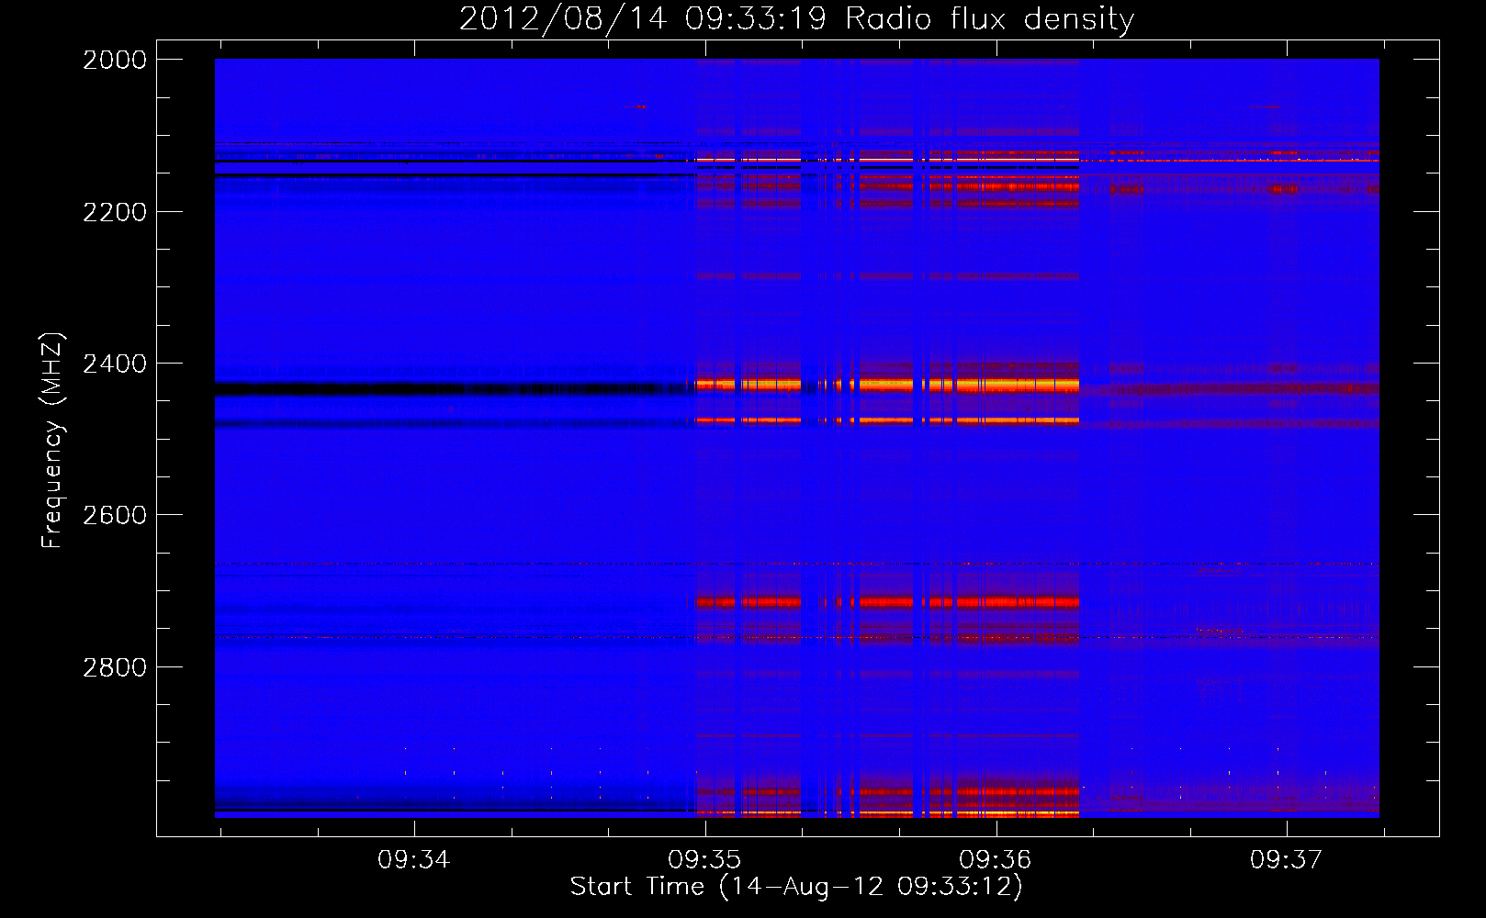Click the 09:37 time tick label
The image size is (1486, 918).
[1286, 860]
